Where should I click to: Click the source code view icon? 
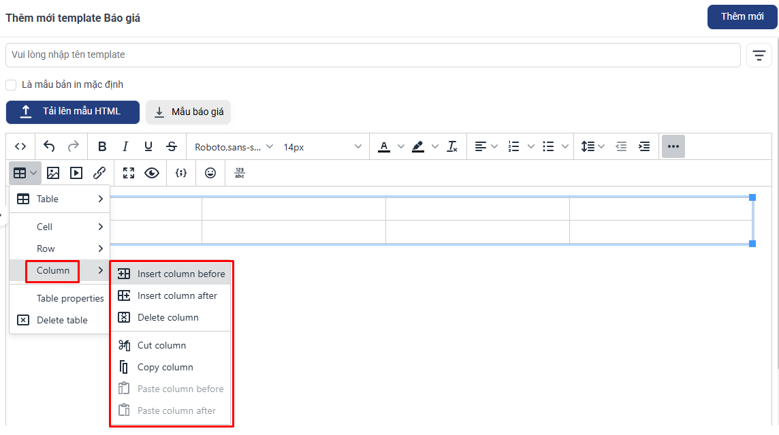pyautogui.click(x=20, y=146)
